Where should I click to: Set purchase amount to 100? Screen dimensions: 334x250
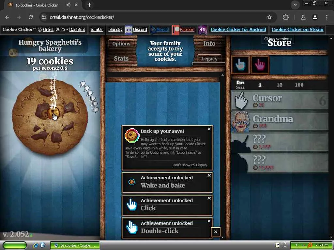(299, 85)
